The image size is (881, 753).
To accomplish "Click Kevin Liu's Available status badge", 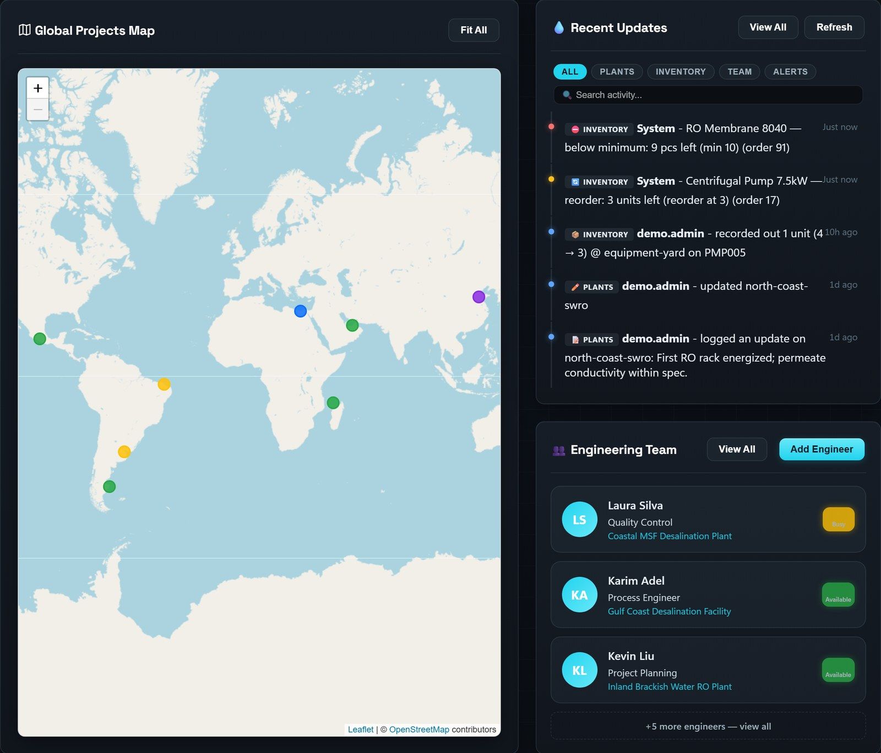I will (x=838, y=670).
